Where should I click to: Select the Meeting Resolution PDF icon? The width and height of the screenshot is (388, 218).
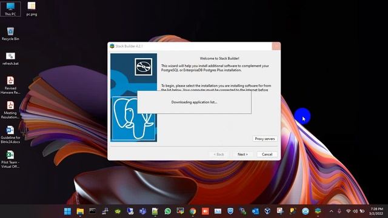pyautogui.click(x=10, y=110)
